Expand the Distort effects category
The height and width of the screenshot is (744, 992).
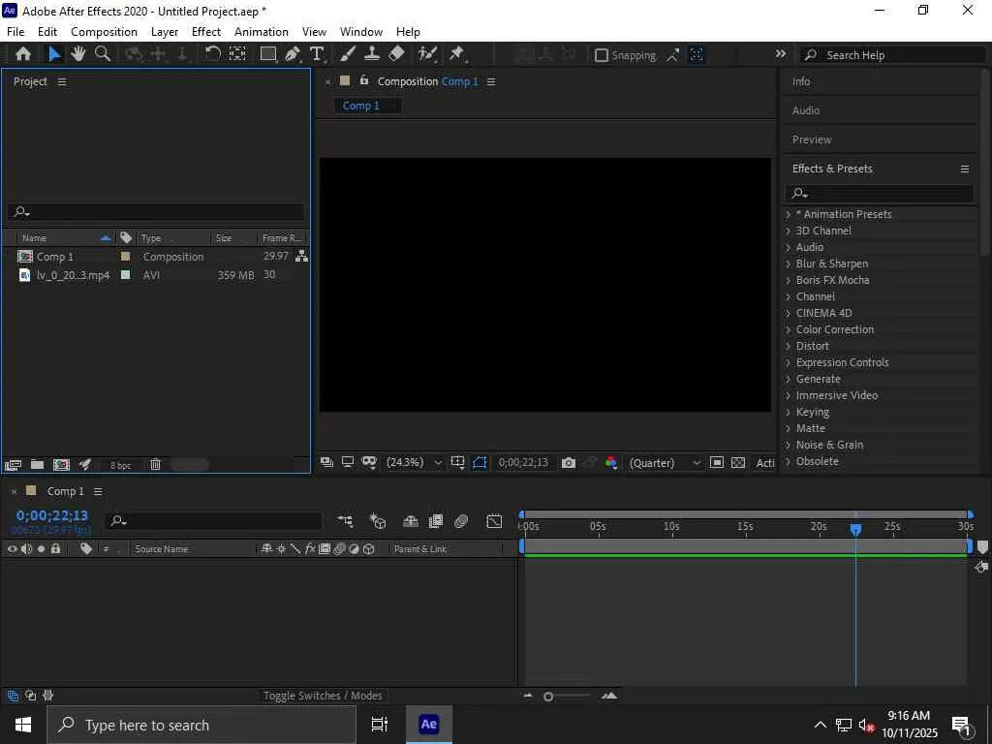click(789, 346)
